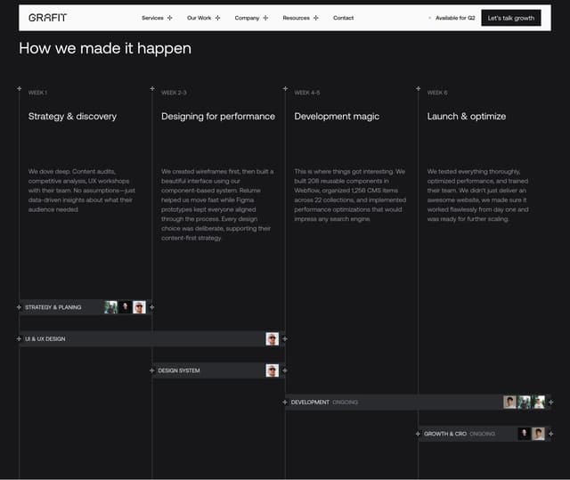
Task: Open the Company menu
Action: click(x=247, y=18)
